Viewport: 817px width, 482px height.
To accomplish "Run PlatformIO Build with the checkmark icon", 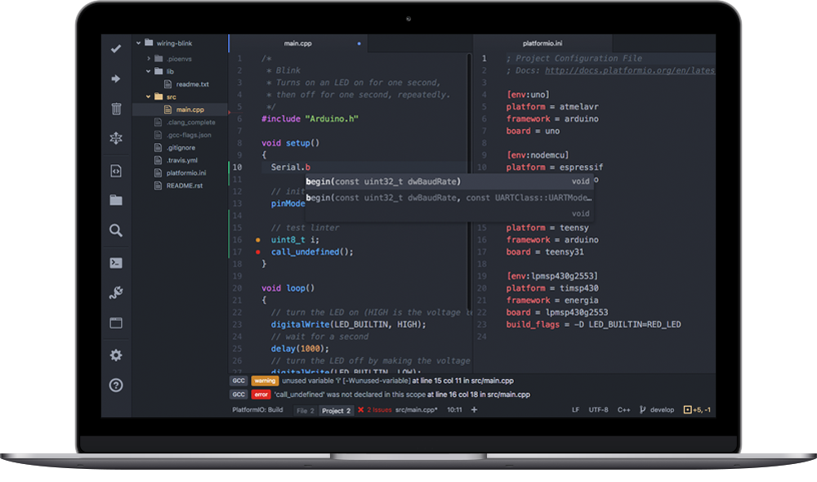I will (x=115, y=49).
